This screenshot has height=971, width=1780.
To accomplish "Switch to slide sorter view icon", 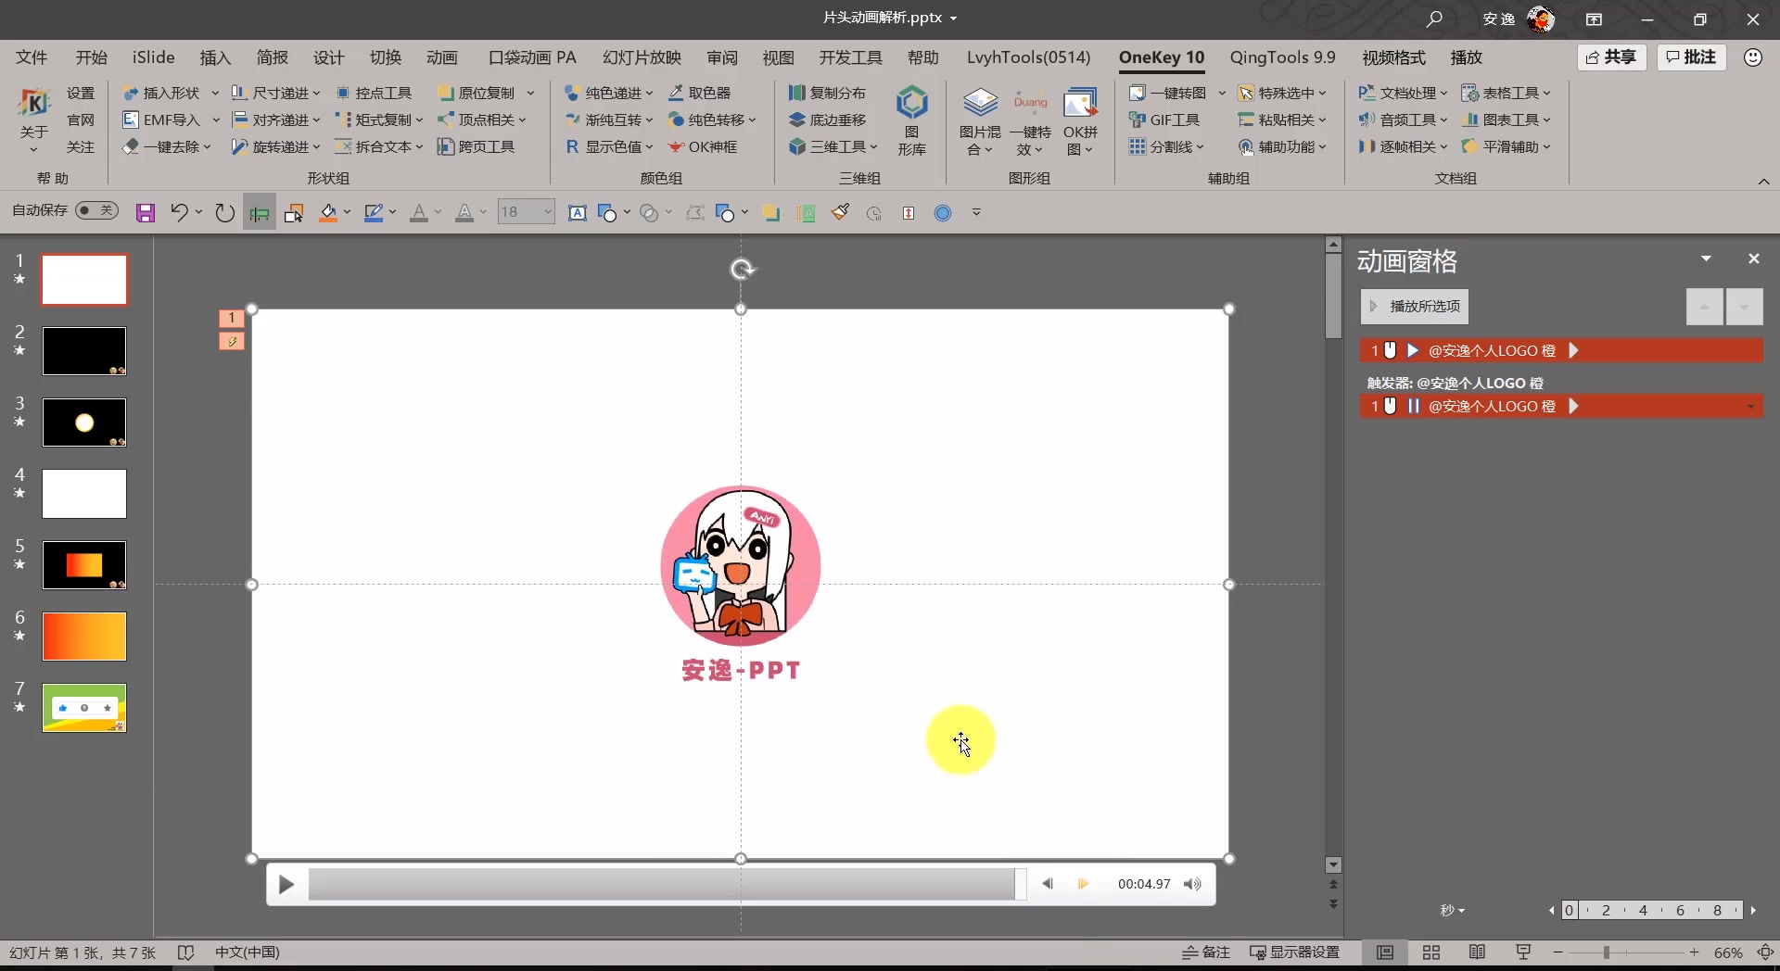I will click(x=1431, y=952).
